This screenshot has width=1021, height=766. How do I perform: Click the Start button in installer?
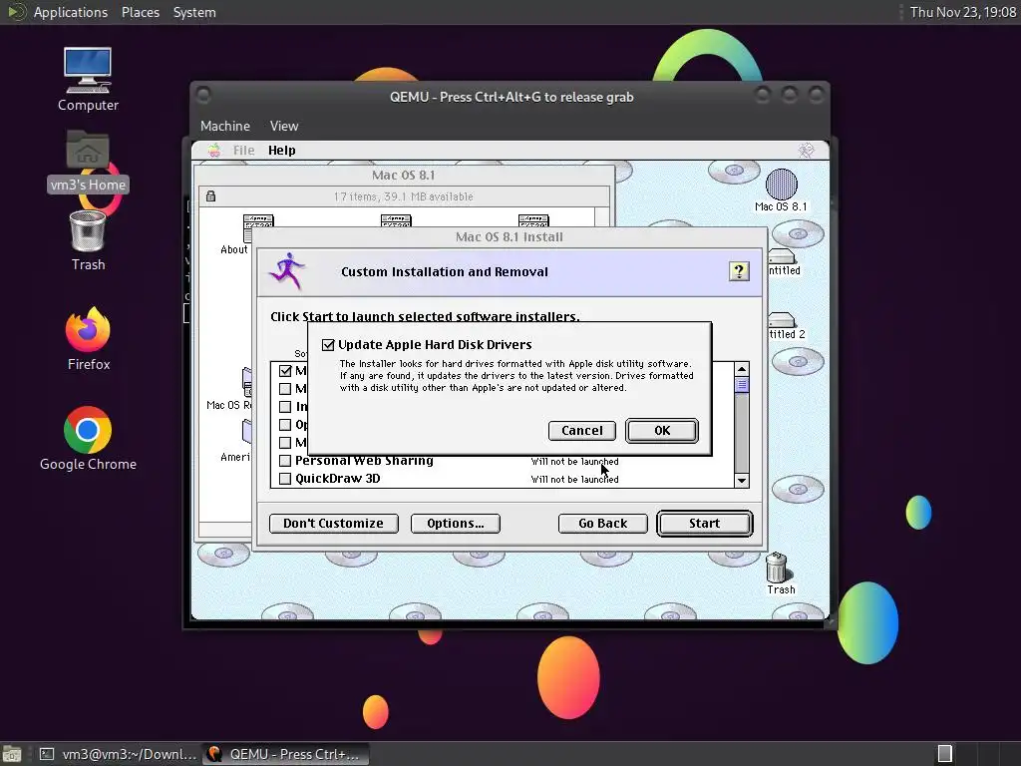coord(705,523)
